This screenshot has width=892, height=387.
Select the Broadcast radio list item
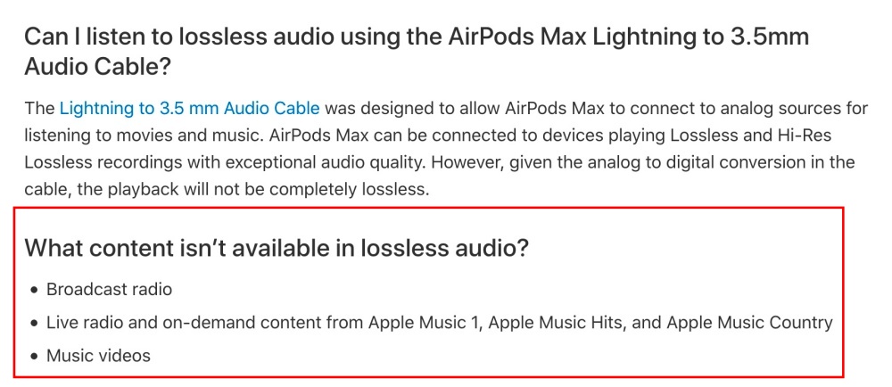[109, 289]
